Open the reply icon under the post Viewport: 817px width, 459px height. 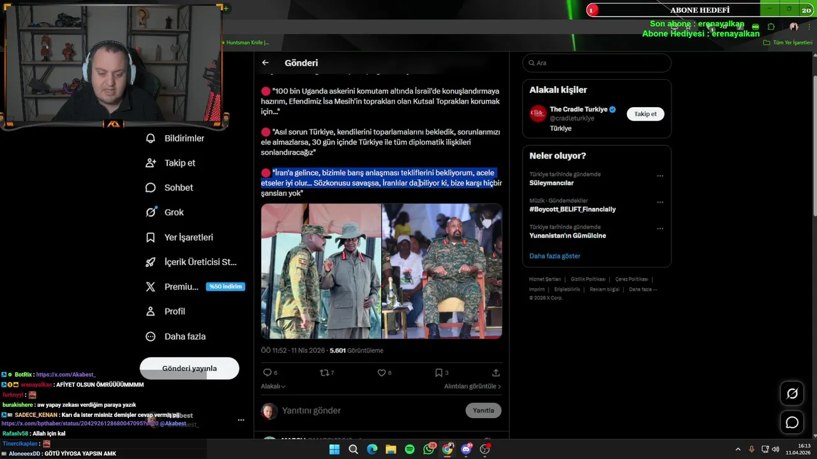coord(267,372)
